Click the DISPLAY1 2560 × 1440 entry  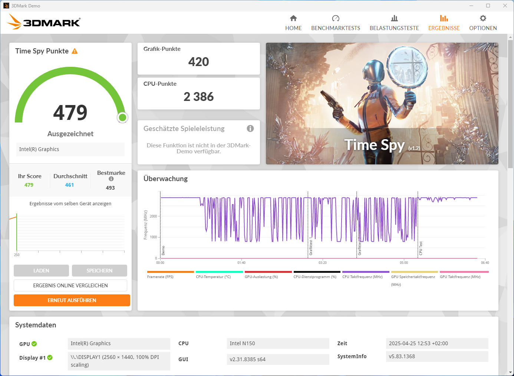119,361
